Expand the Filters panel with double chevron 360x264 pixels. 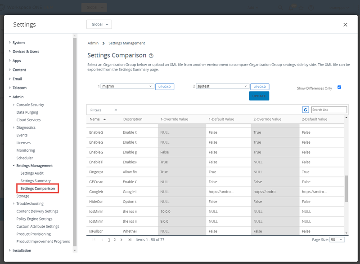[116, 110]
